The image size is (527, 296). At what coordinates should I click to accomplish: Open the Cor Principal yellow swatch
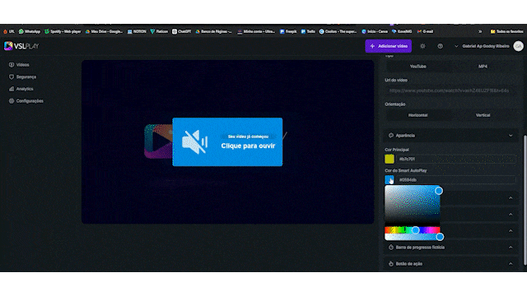click(389, 159)
